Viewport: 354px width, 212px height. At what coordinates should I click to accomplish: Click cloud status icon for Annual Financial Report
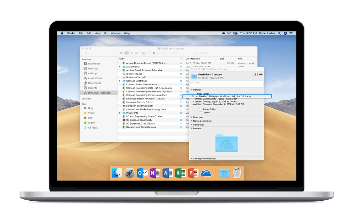[x=181, y=63]
